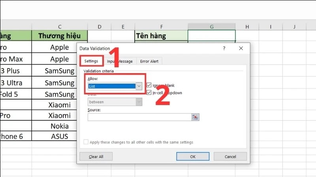Click inside the Source input field

[139, 117]
